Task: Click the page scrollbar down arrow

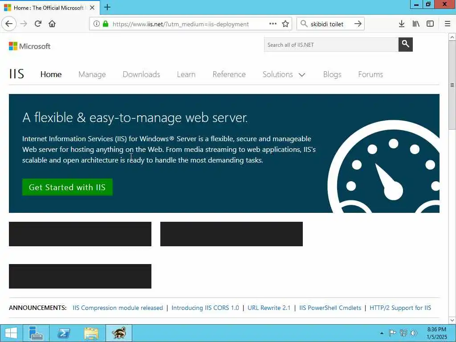Action: [x=452, y=321]
